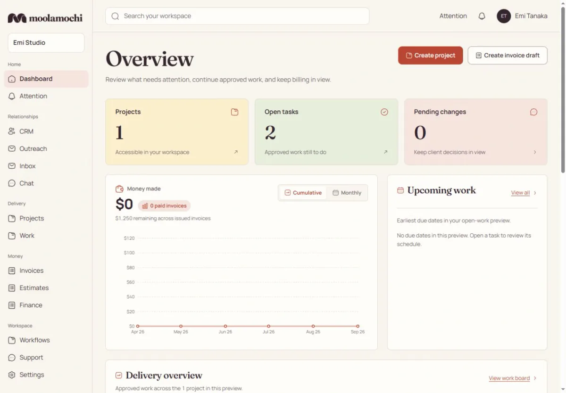Click the Sep 26 data point on chart

(358, 326)
